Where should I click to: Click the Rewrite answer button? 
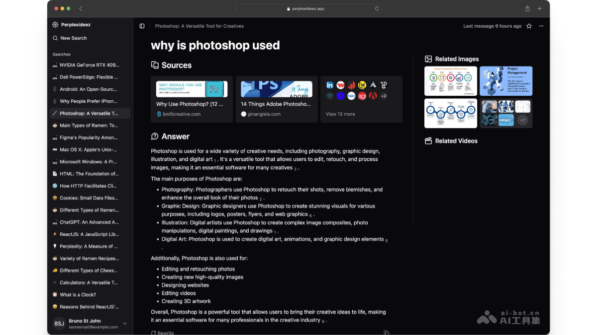163,333
